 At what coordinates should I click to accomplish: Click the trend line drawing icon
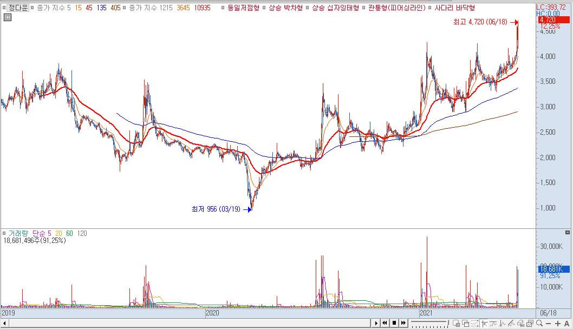tap(512, 323)
